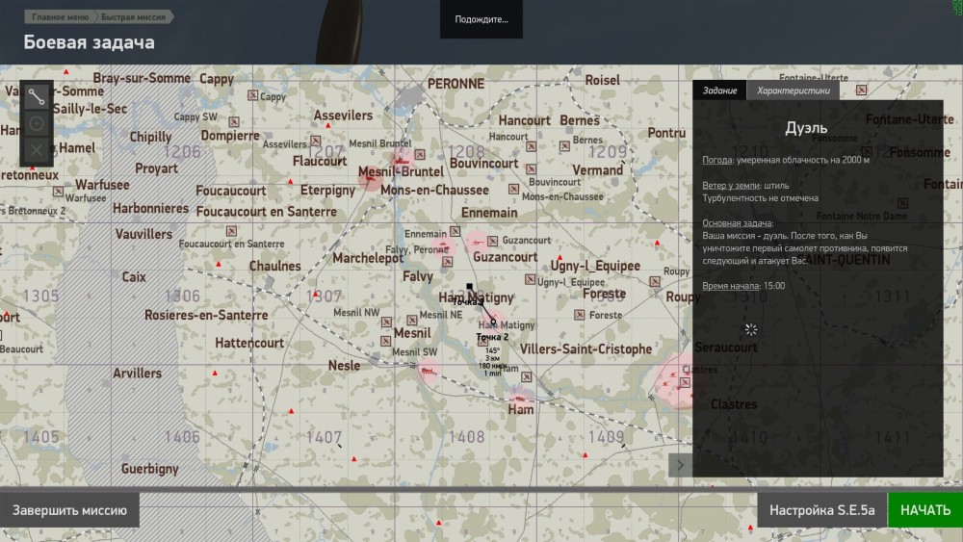Select the Mesnil-Bruntel red aircraft marker
This screenshot has height=542, width=963.
(x=369, y=178)
